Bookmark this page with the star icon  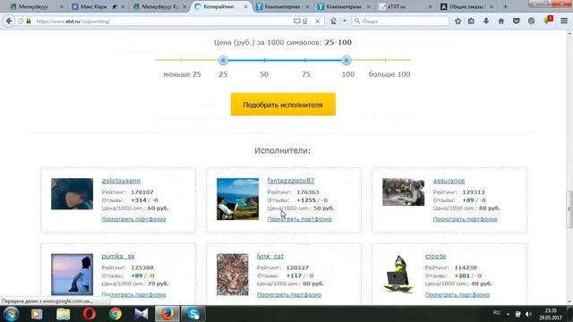point(458,21)
